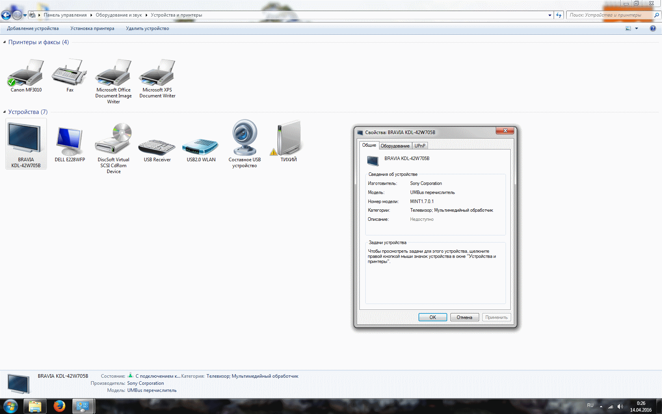Open File Explorer from the taskbar
662x414 pixels.
pyautogui.click(x=35, y=406)
